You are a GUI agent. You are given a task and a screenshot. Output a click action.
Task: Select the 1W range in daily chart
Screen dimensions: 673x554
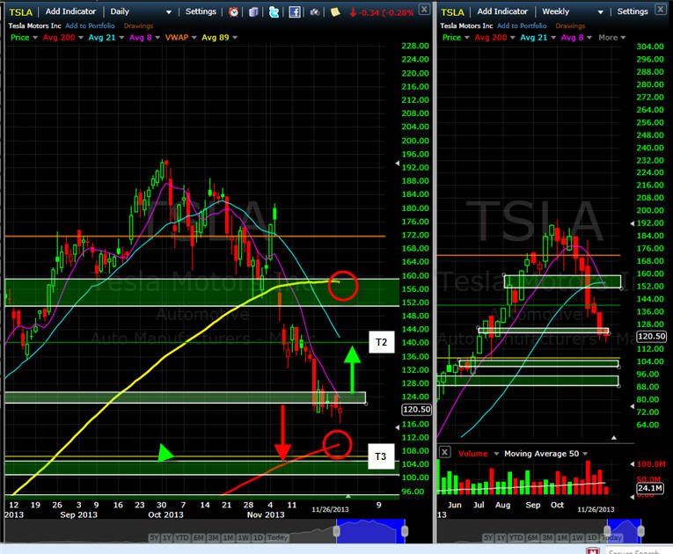[244, 537]
